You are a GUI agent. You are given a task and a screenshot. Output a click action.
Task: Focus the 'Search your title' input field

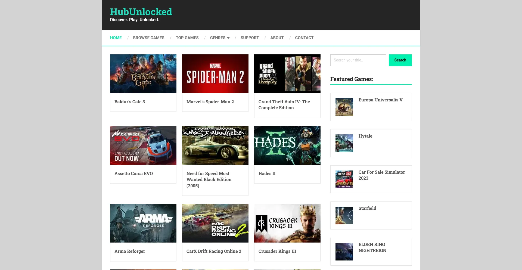click(x=358, y=60)
